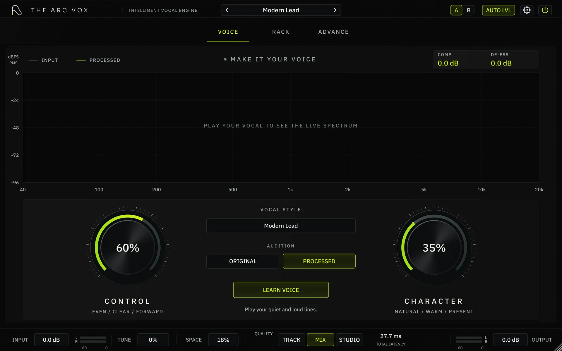Switch to the RACK tab
Viewport: 562px width, 351px height.
tap(281, 32)
